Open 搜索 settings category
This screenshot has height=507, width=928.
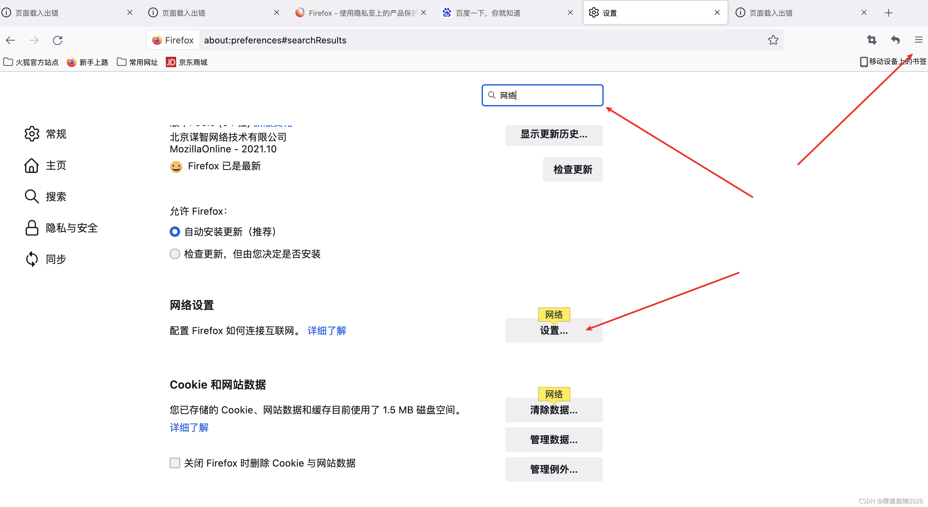pos(45,197)
